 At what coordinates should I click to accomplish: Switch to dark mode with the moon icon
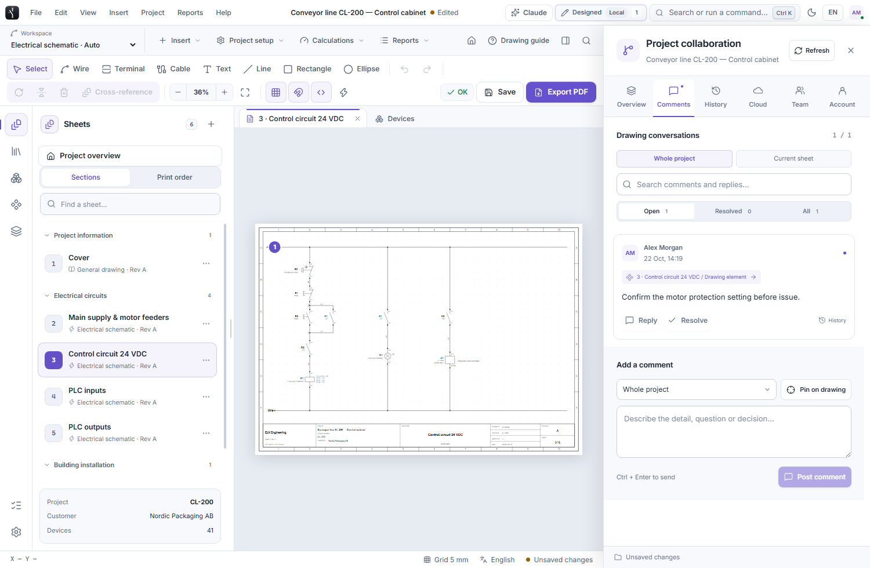[x=811, y=13]
